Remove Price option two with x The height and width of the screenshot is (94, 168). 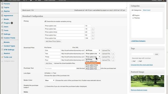(93, 29)
